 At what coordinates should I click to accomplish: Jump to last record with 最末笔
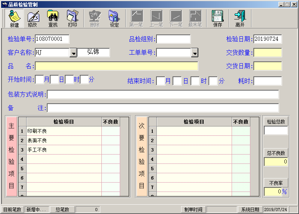(195, 18)
